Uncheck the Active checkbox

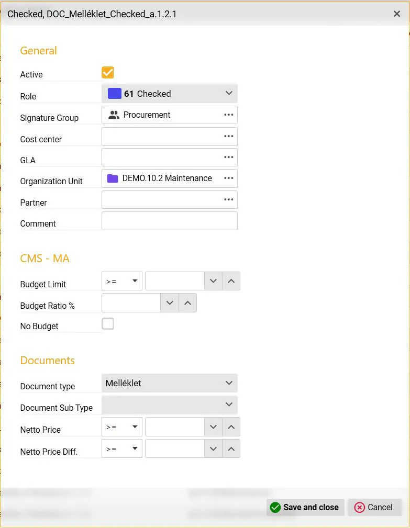(x=108, y=72)
